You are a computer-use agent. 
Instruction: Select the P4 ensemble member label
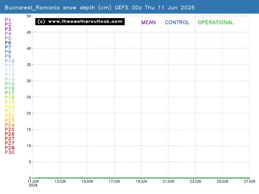(x=8, y=34)
